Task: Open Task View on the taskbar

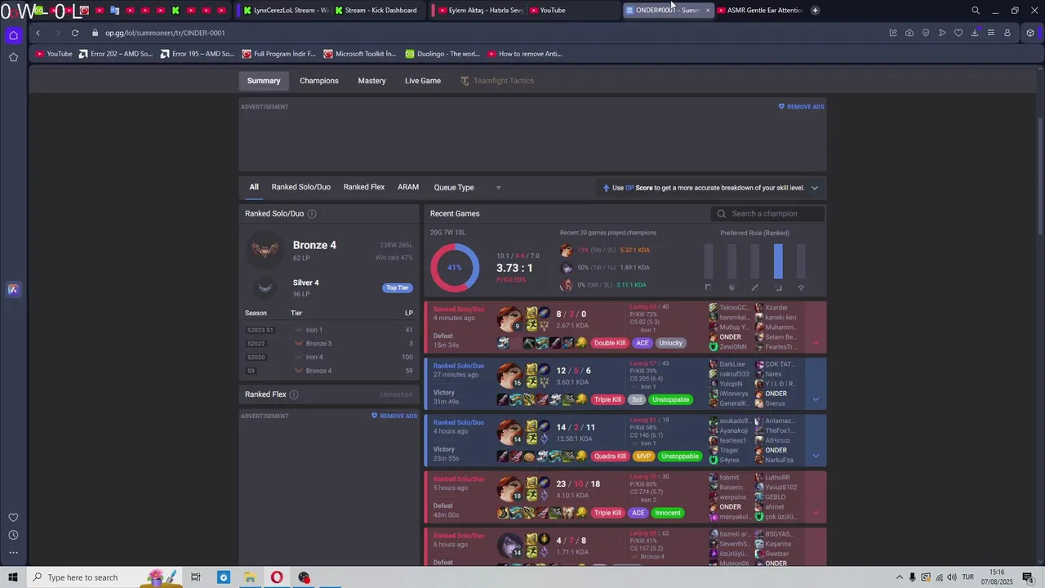Action: click(196, 577)
